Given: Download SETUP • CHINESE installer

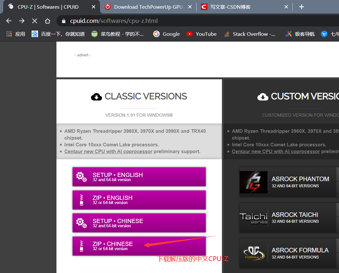Looking at the screenshot, I should pyautogui.click(x=139, y=223).
